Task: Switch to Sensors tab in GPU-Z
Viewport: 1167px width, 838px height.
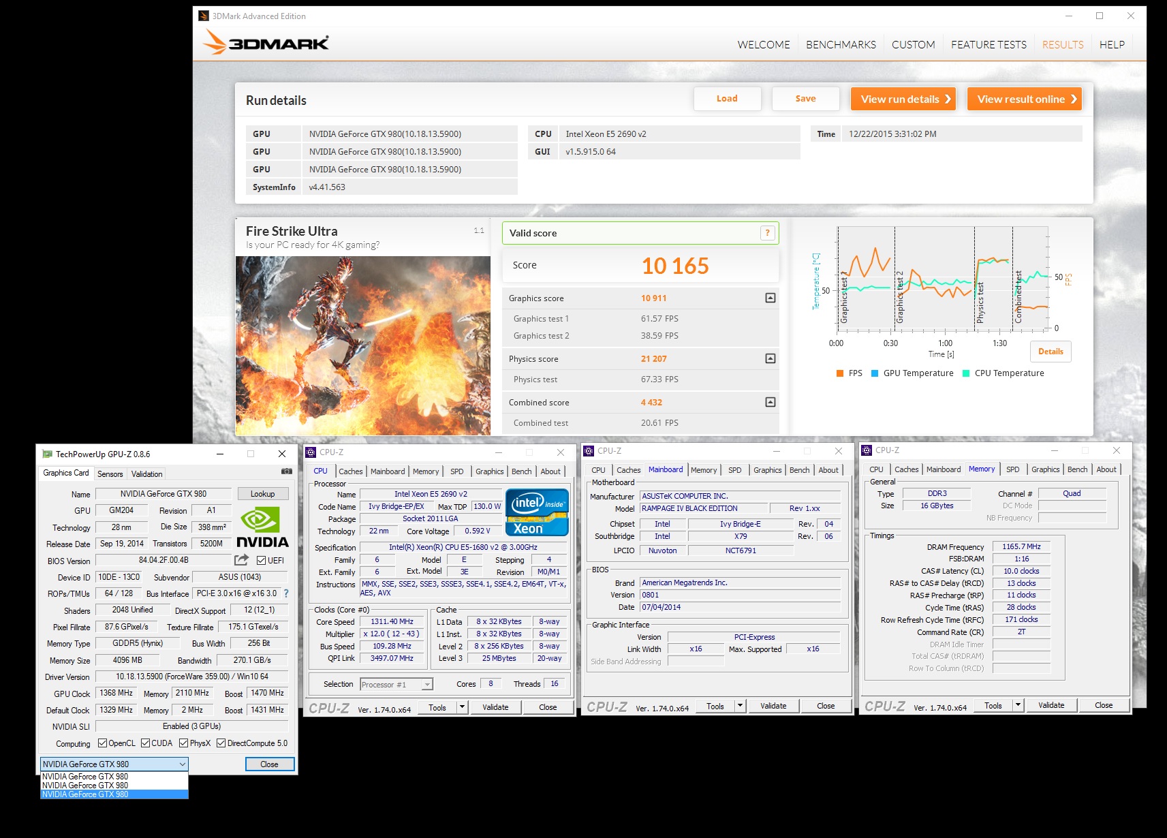Action: [x=110, y=474]
